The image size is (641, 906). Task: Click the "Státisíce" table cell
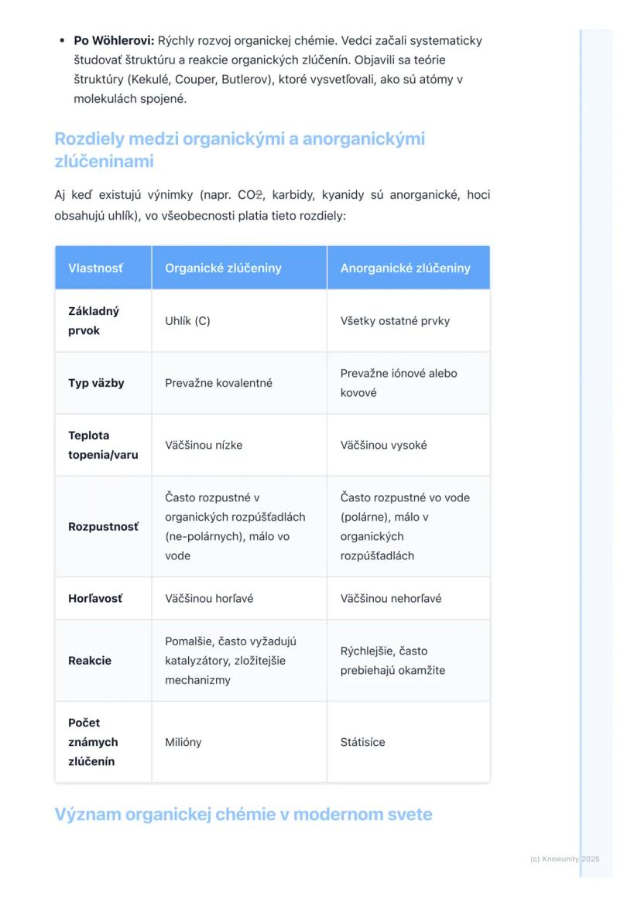pos(362,742)
